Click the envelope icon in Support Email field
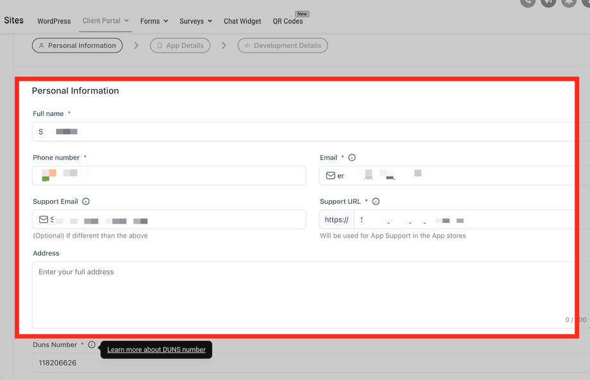 point(44,219)
